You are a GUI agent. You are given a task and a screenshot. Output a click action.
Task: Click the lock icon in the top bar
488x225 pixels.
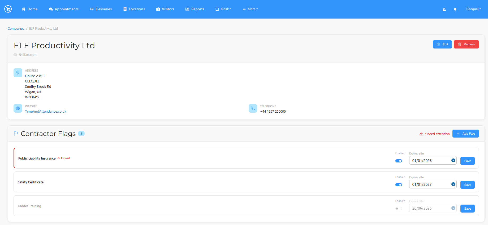(x=444, y=9)
